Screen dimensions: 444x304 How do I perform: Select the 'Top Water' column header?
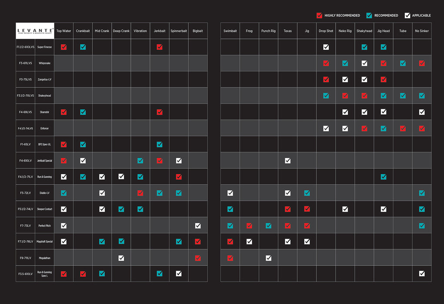pos(64,31)
